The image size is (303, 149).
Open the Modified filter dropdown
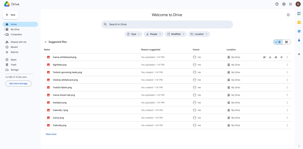point(176,34)
